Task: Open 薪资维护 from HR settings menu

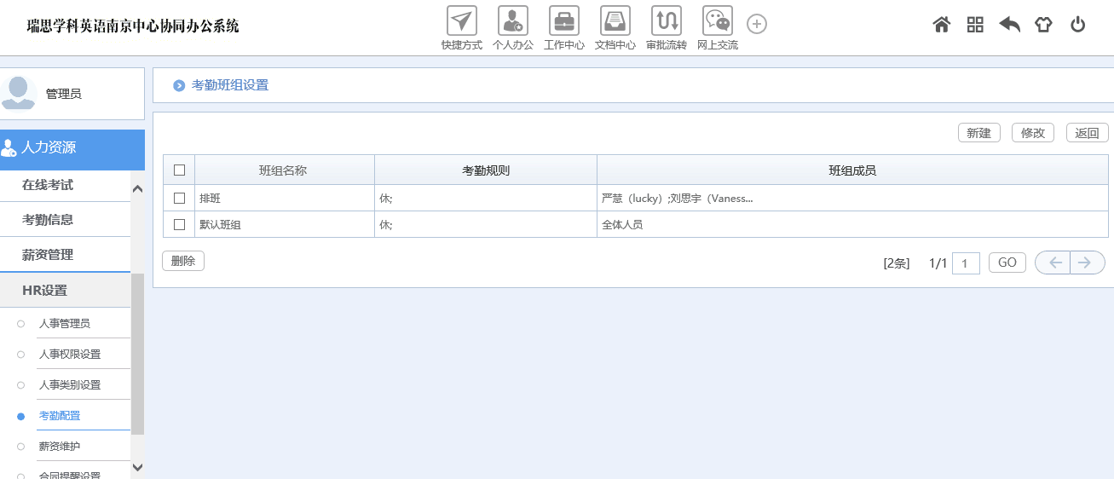Action: (x=60, y=447)
